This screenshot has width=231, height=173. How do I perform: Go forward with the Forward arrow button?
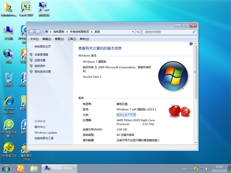(x=38, y=32)
